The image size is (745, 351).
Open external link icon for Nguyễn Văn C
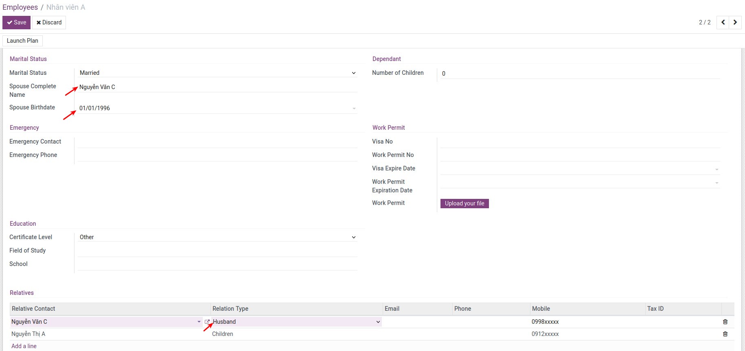click(x=207, y=322)
